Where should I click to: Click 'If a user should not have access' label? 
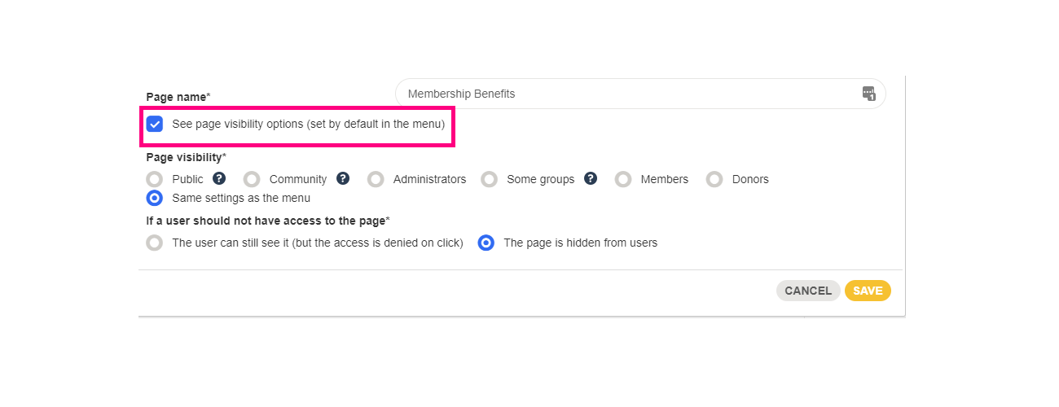pos(268,221)
